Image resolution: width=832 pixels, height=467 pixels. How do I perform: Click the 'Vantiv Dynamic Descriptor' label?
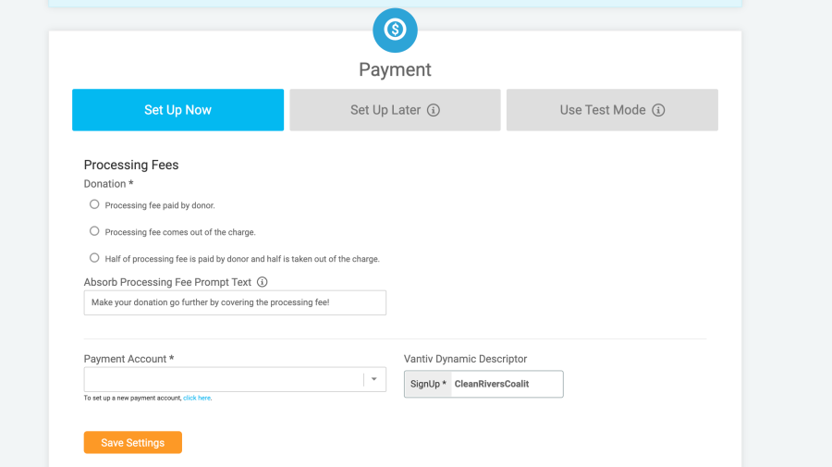tap(465, 359)
